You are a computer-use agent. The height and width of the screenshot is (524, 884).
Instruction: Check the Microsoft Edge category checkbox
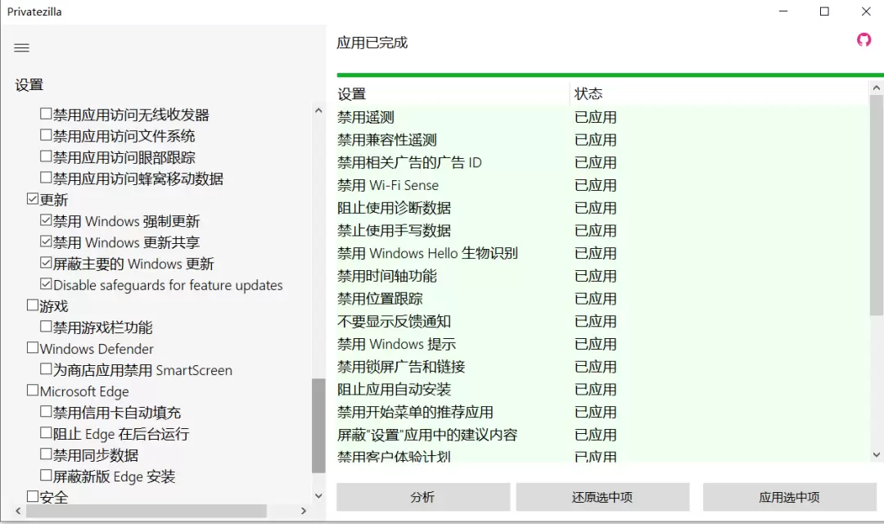(x=33, y=391)
